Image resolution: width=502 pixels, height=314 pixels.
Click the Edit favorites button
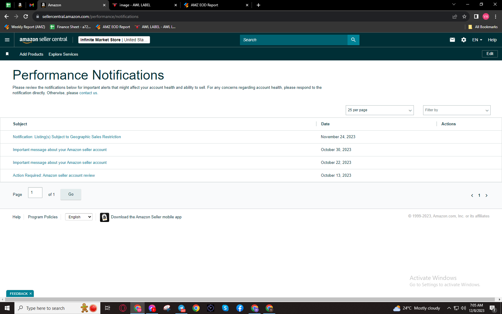click(x=490, y=54)
